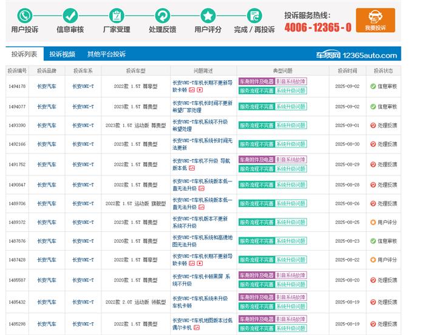The image size is (425, 335).
Task: Click 车身附件及电器 tag in row 1494178
Action: point(257,81)
